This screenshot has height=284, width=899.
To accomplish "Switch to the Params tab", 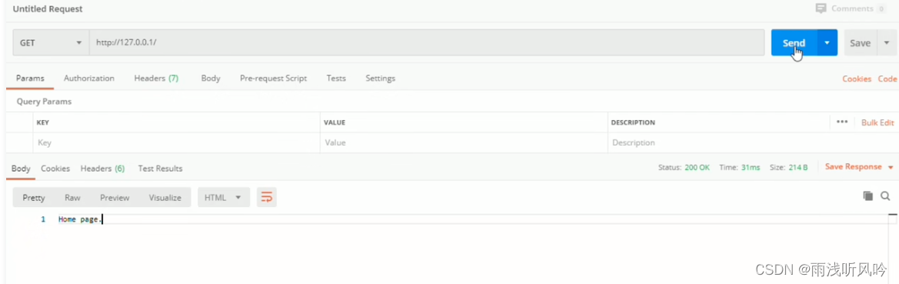I will [30, 78].
